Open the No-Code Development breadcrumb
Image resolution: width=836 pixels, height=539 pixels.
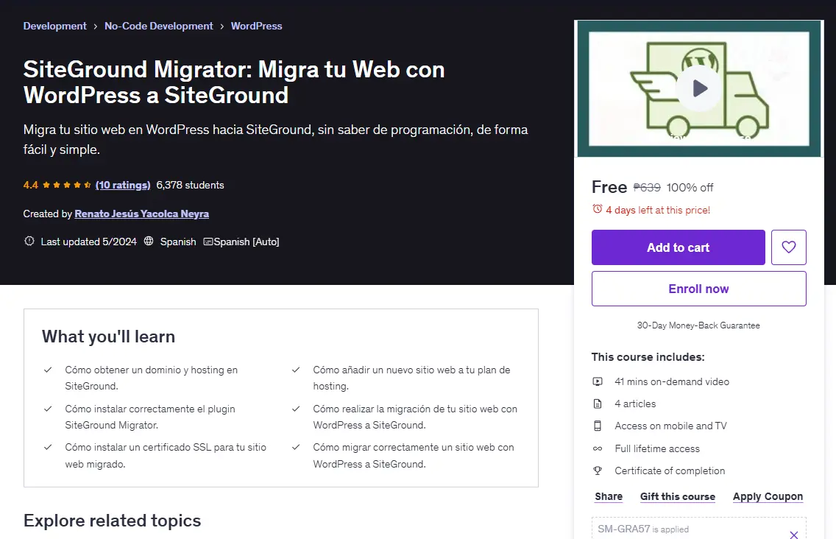[158, 27]
